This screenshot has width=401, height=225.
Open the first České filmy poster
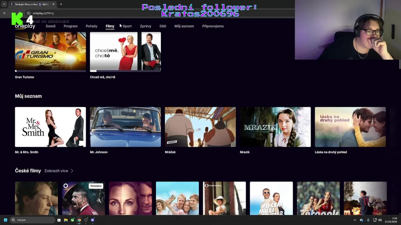(37, 198)
